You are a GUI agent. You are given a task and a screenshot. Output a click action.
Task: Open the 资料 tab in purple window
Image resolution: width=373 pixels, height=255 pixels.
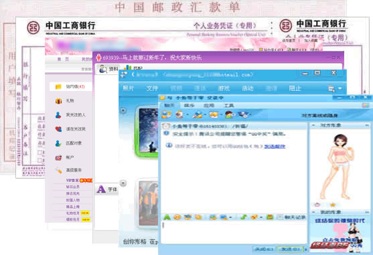108,69
